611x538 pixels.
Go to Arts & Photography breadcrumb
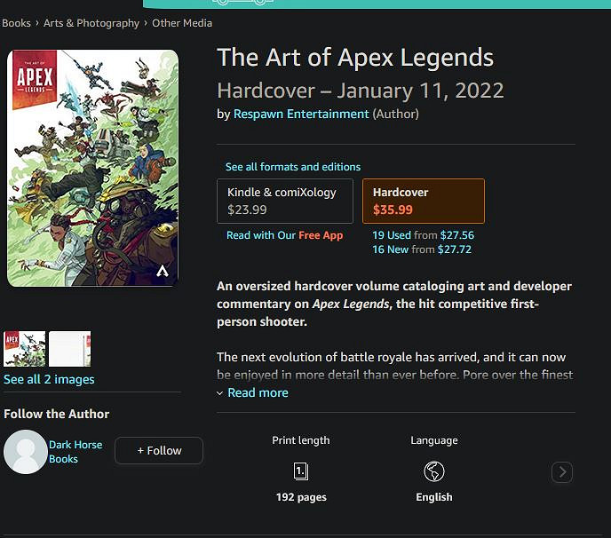[x=91, y=23]
